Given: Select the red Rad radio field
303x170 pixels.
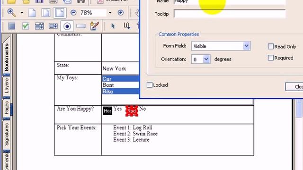Looking at the screenshot, I should (x=132, y=111).
